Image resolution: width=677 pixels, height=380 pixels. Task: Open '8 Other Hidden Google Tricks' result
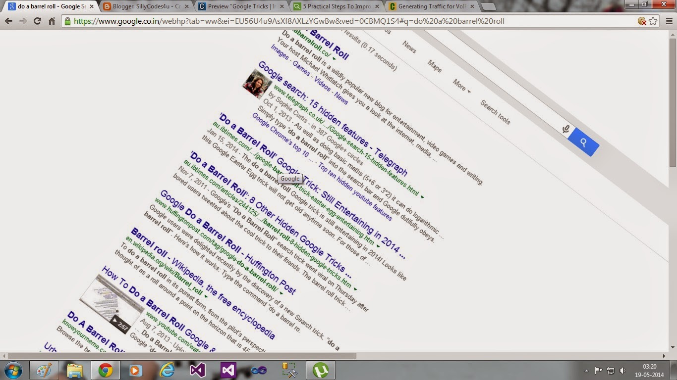click(x=271, y=215)
